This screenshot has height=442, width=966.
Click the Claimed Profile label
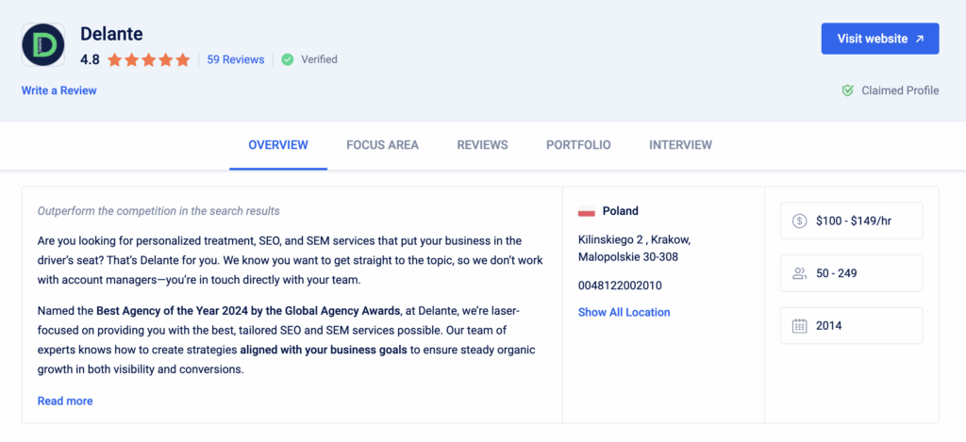(x=900, y=90)
